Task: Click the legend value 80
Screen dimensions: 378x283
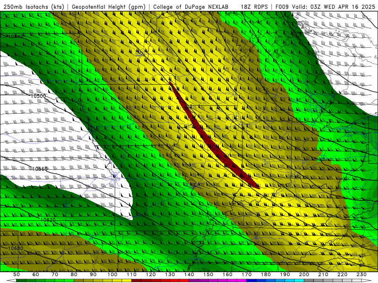Action: click(74, 275)
